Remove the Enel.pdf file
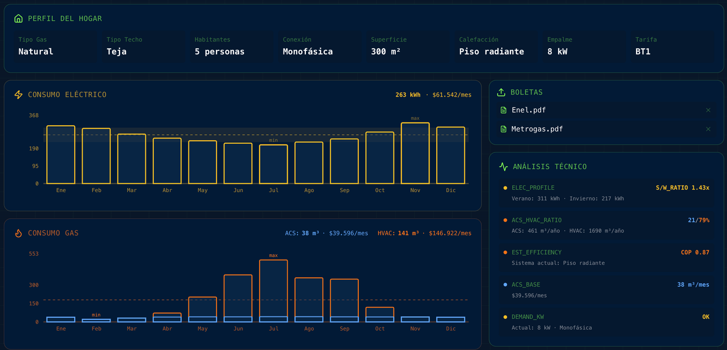Screen dimensions: 727x350 click(x=708, y=110)
